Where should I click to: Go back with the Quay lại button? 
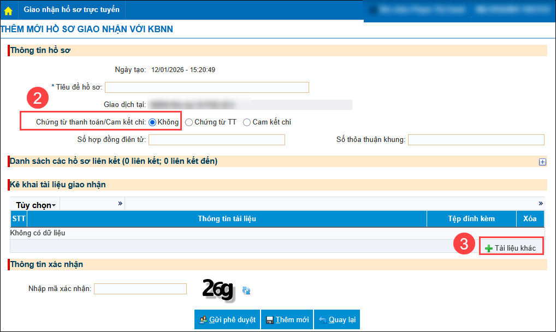pyautogui.click(x=337, y=319)
